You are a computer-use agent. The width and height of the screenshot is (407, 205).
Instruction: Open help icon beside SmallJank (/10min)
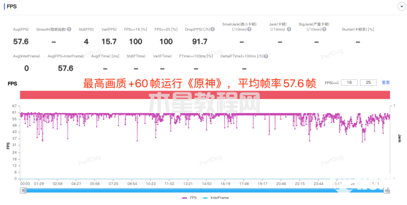pyautogui.click(x=249, y=29)
